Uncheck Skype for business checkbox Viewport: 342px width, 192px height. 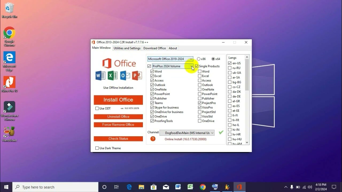(152, 107)
